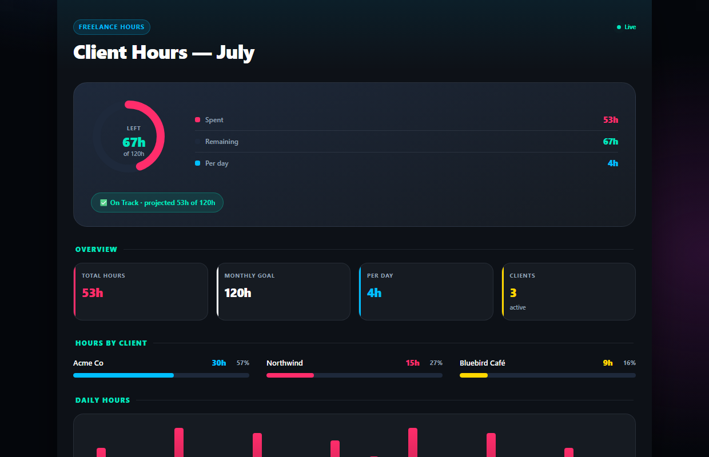The height and width of the screenshot is (457, 709).
Task: Click the On Track projected 53h badge
Action: click(157, 203)
